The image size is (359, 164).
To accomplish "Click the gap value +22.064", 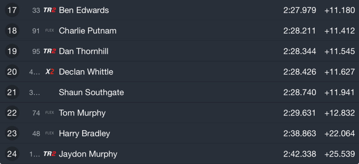I will click(340, 133).
